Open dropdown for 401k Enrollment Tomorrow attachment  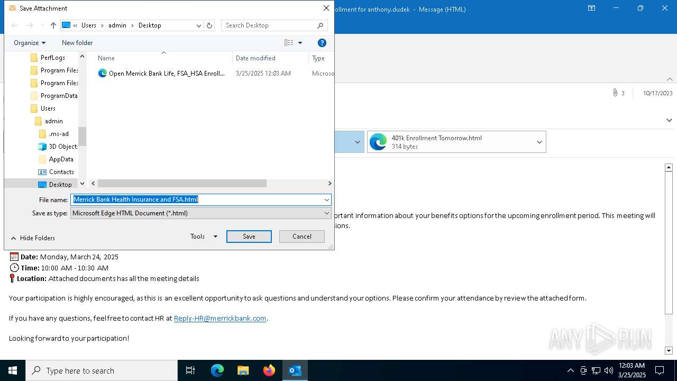click(539, 142)
